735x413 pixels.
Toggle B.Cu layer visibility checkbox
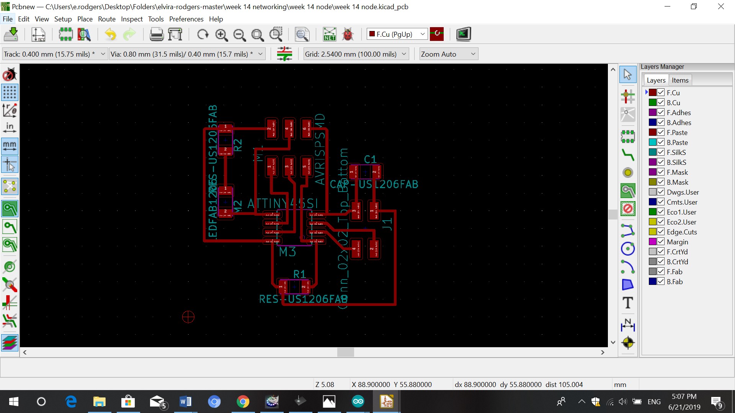click(x=661, y=102)
